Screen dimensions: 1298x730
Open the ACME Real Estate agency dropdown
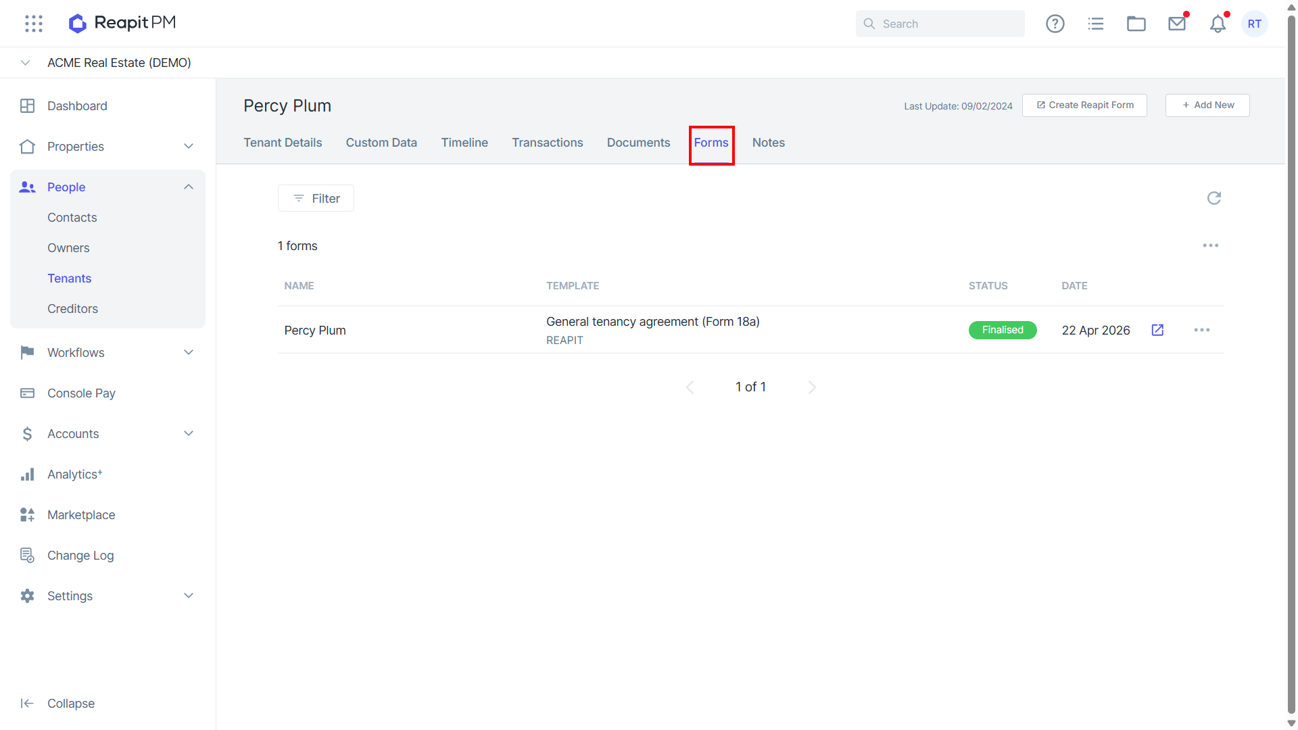(26, 63)
